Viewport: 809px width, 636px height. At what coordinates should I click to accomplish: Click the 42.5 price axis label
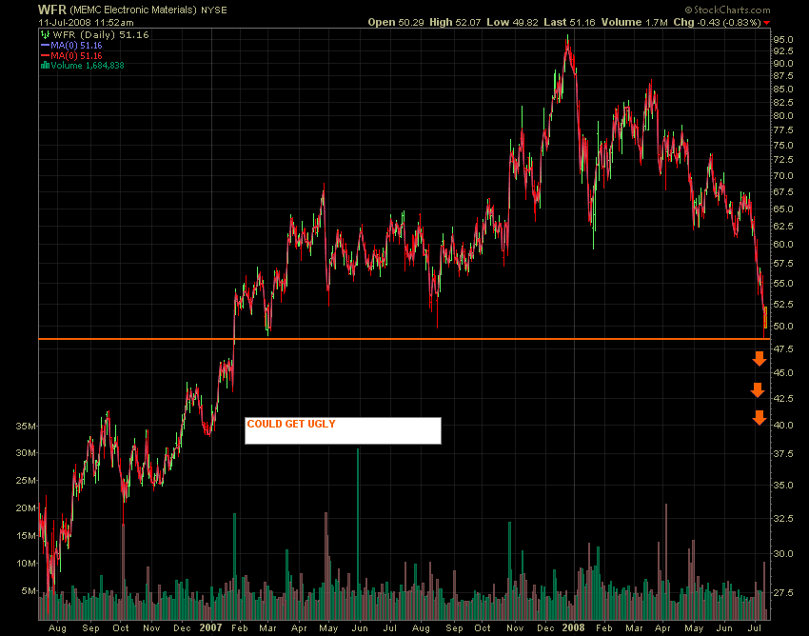pyautogui.click(x=782, y=398)
